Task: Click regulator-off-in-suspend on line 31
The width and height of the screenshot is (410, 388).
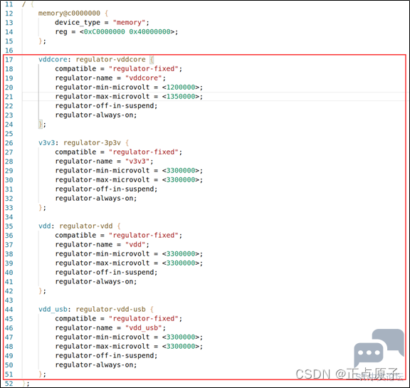Action: click(x=105, y=189)
